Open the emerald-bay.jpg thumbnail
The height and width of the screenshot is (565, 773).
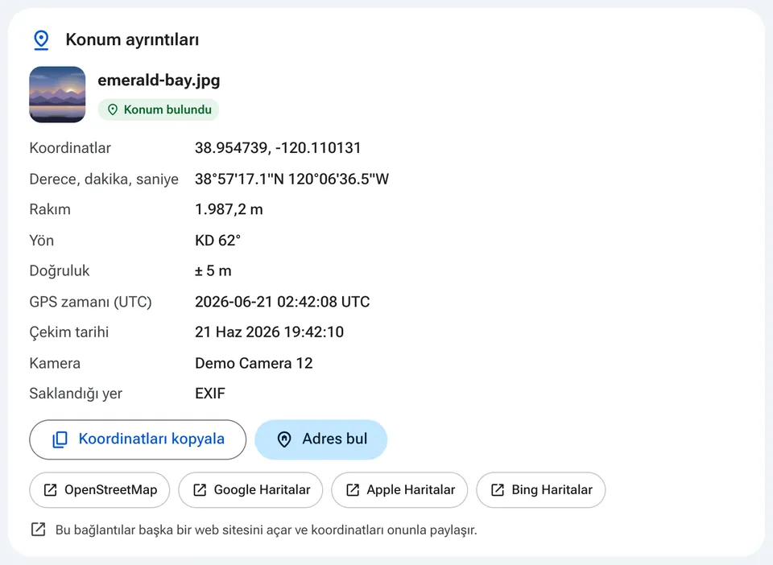pyautogui.click(x=57, y=95)
